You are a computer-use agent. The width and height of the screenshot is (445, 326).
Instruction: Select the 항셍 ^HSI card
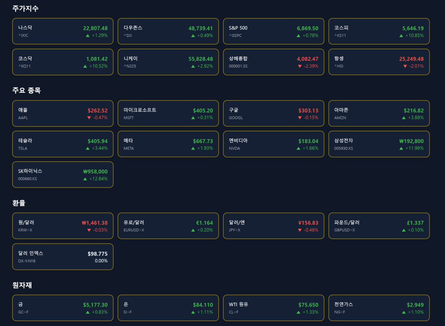(379, 62)
